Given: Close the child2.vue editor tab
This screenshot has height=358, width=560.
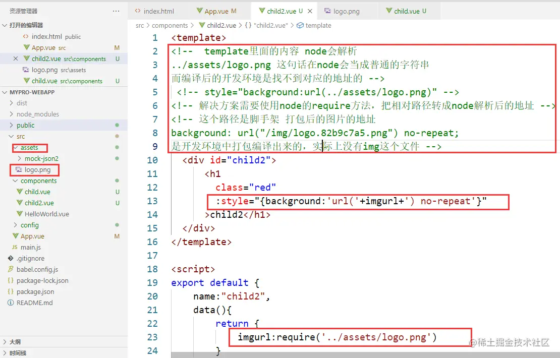Looking at the screenshot, I should [310, 11].
